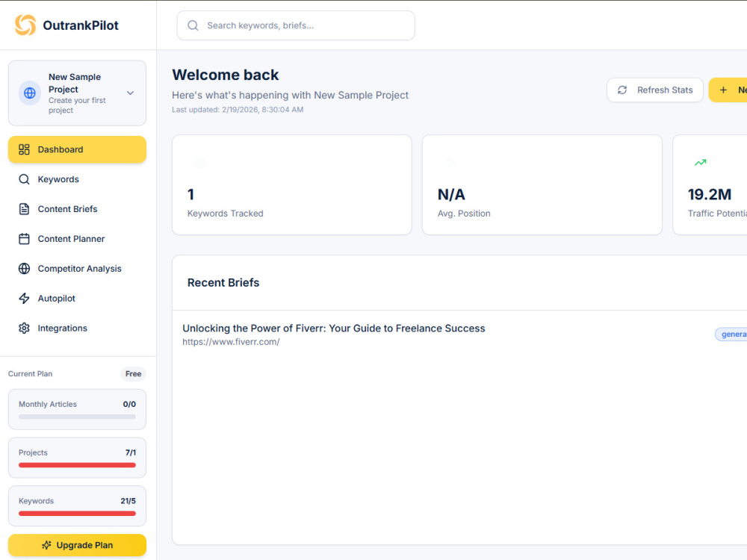Screen dimensions: 747x560
Task: Click the N/A average position value
Action: tap(451, 194)
